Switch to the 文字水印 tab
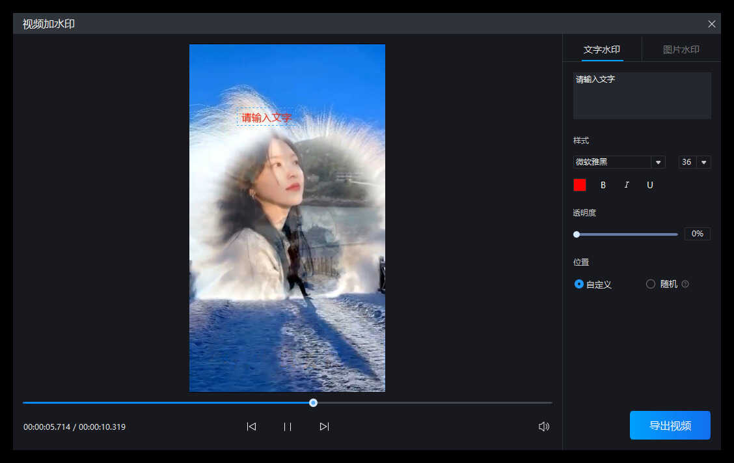This screenshot has width=734, height=463. (x=602, y=49)
